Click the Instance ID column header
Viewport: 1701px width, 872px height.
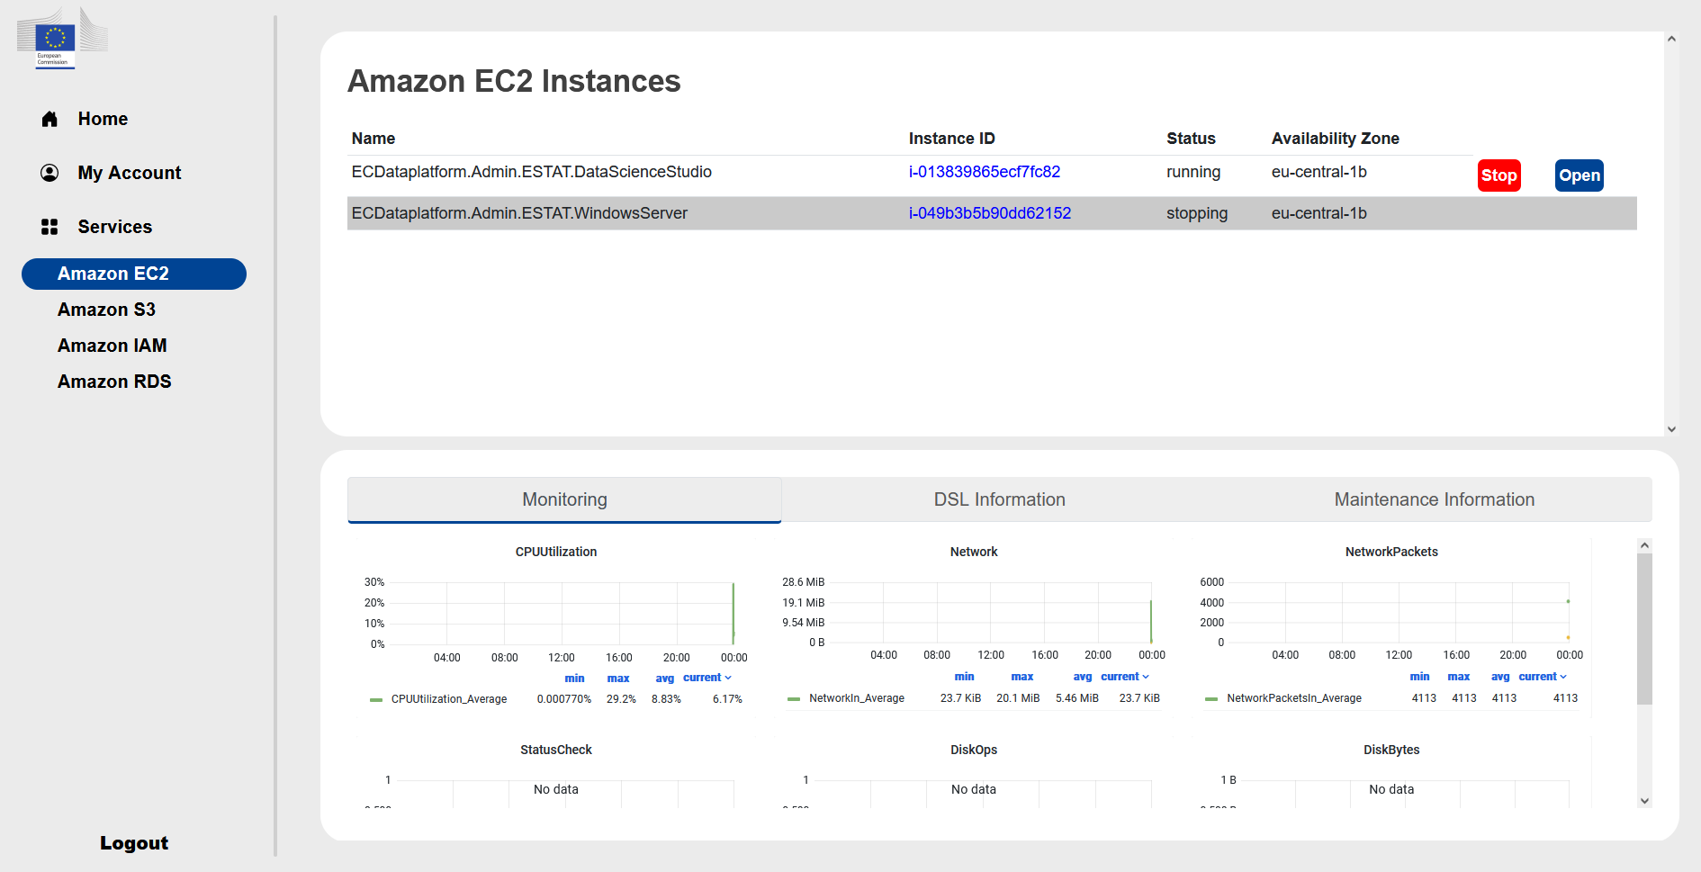951,139
